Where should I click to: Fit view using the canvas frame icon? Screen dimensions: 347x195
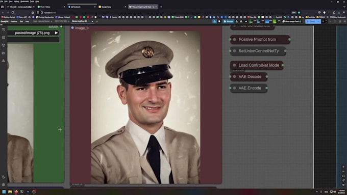[343, 176]
